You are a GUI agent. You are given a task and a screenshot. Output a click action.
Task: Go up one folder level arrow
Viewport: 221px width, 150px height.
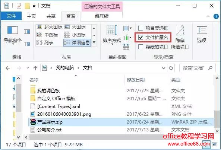tap(35, 68)
